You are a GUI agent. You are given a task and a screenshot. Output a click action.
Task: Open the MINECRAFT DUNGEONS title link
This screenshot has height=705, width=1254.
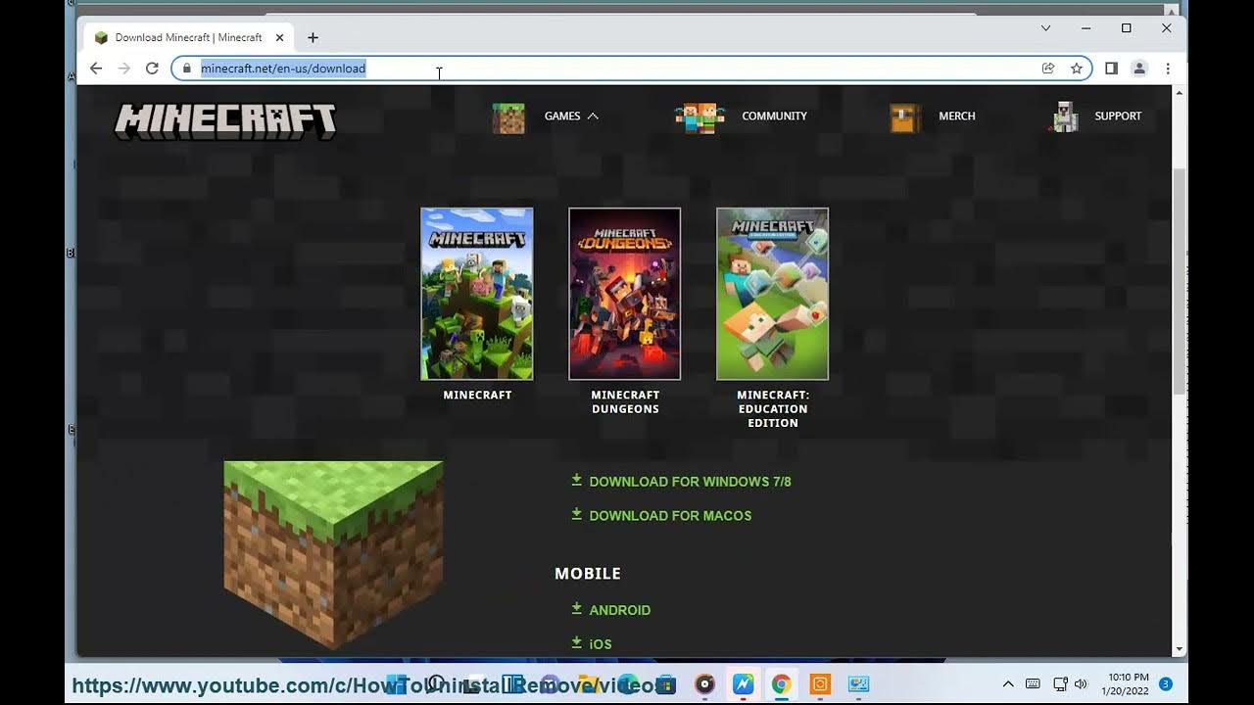coord(625,401)
